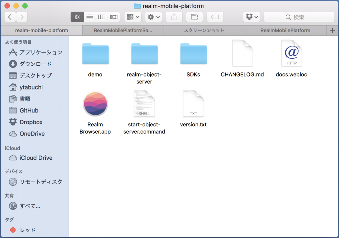The width and height of the screenshot is (339, 238).
Task: Click the green zoom window button
Action: pos(25,6)
